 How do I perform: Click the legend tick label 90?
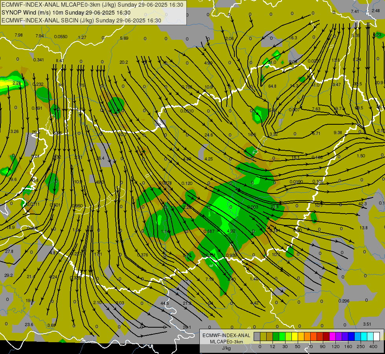coord(322,347)
